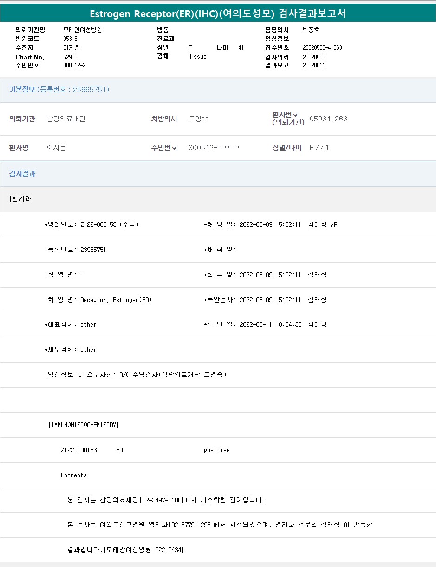This screenshot has height=567, width=436.
Task: Click the [병리과] department row
Action: (x=22, y=199)
